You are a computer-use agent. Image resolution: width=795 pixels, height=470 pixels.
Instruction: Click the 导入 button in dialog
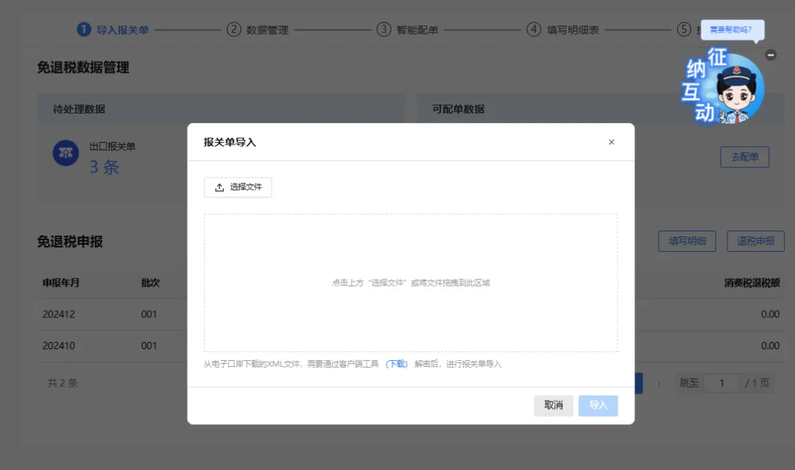click(x=598, y=405)
